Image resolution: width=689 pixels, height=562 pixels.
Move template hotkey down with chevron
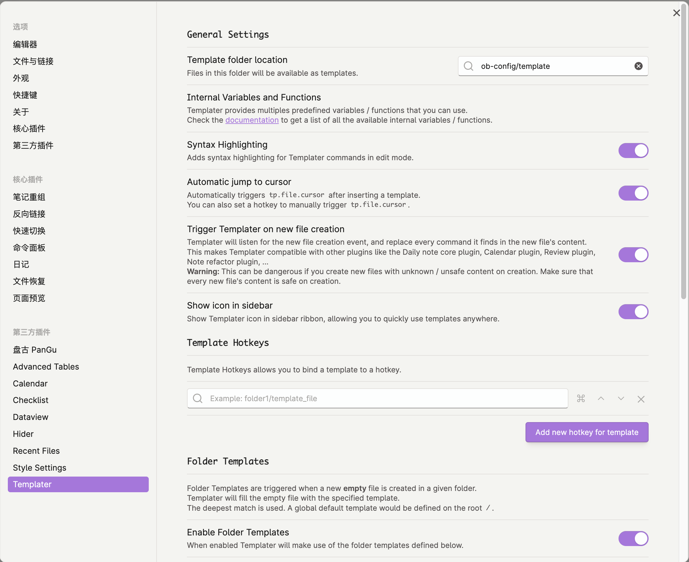621,399
